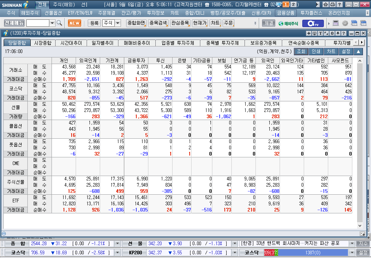
Task: Click the small icon at window bottom-right corner
Action: 362,233
